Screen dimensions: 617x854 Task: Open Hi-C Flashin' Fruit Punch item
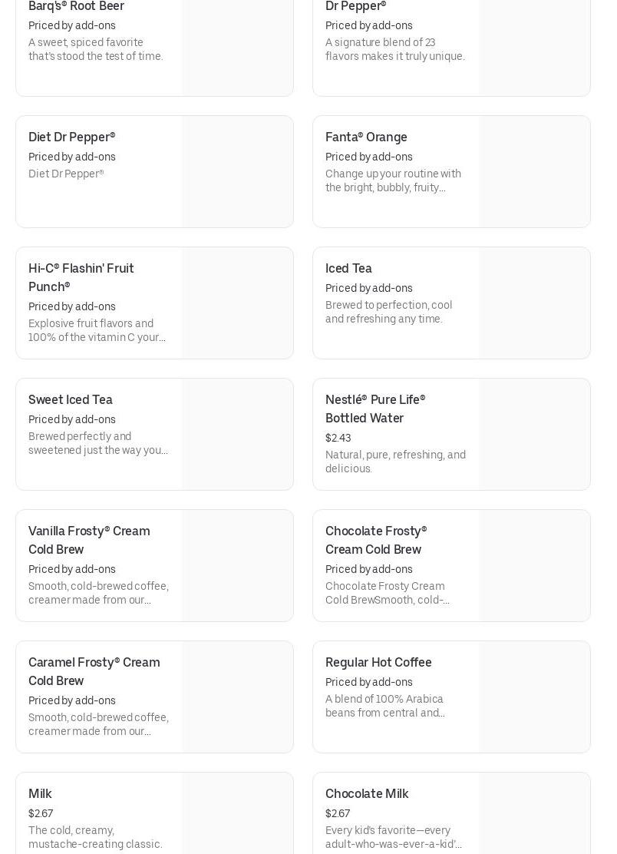tap(81, 277)
